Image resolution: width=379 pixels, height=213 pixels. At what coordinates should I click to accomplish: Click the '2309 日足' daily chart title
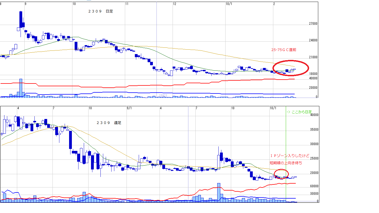[101, 11]
